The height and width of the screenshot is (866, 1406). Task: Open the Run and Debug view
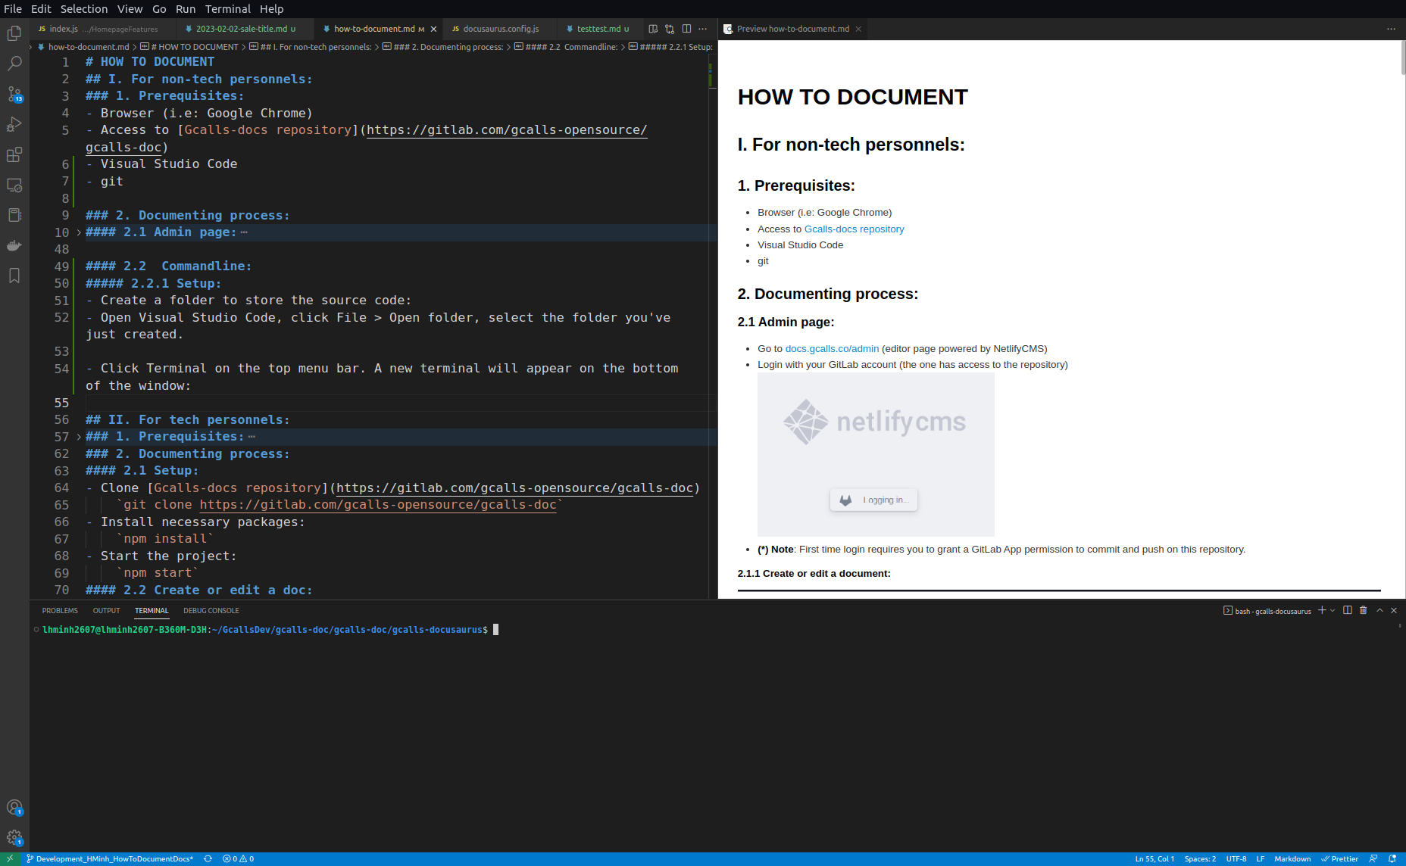(x=14, y=124)
